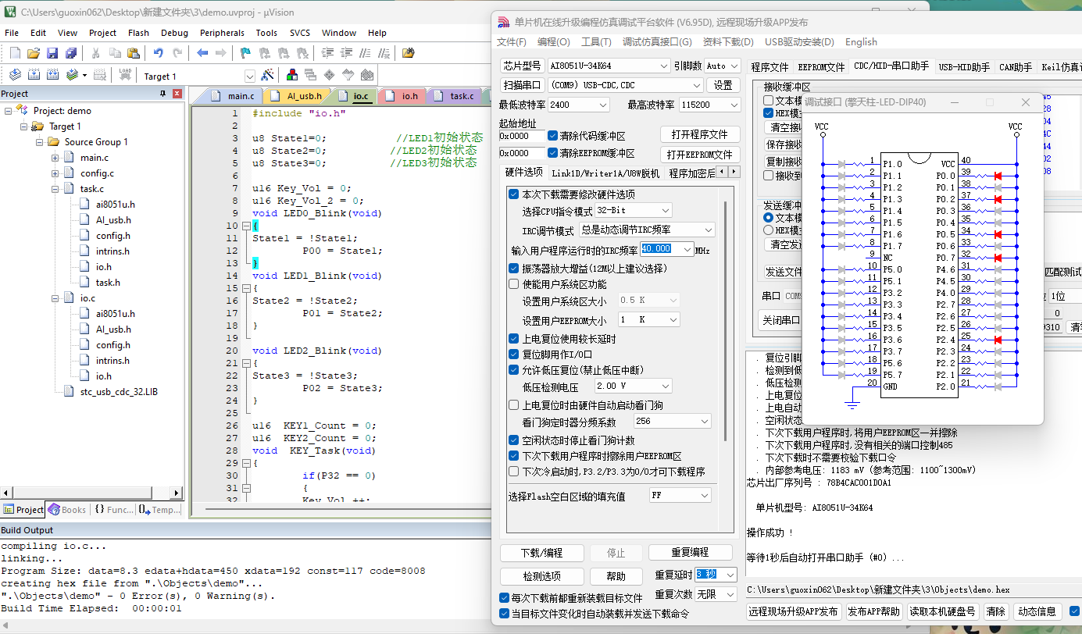The image size is (1082, 634).
Task: Uncheck 本次下载需要修改硬件选项 checkbox
Action: click(513, 194)
